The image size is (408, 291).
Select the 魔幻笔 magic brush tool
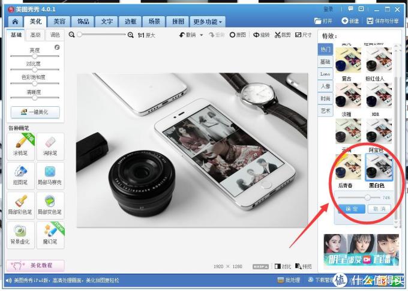(50, 235)
